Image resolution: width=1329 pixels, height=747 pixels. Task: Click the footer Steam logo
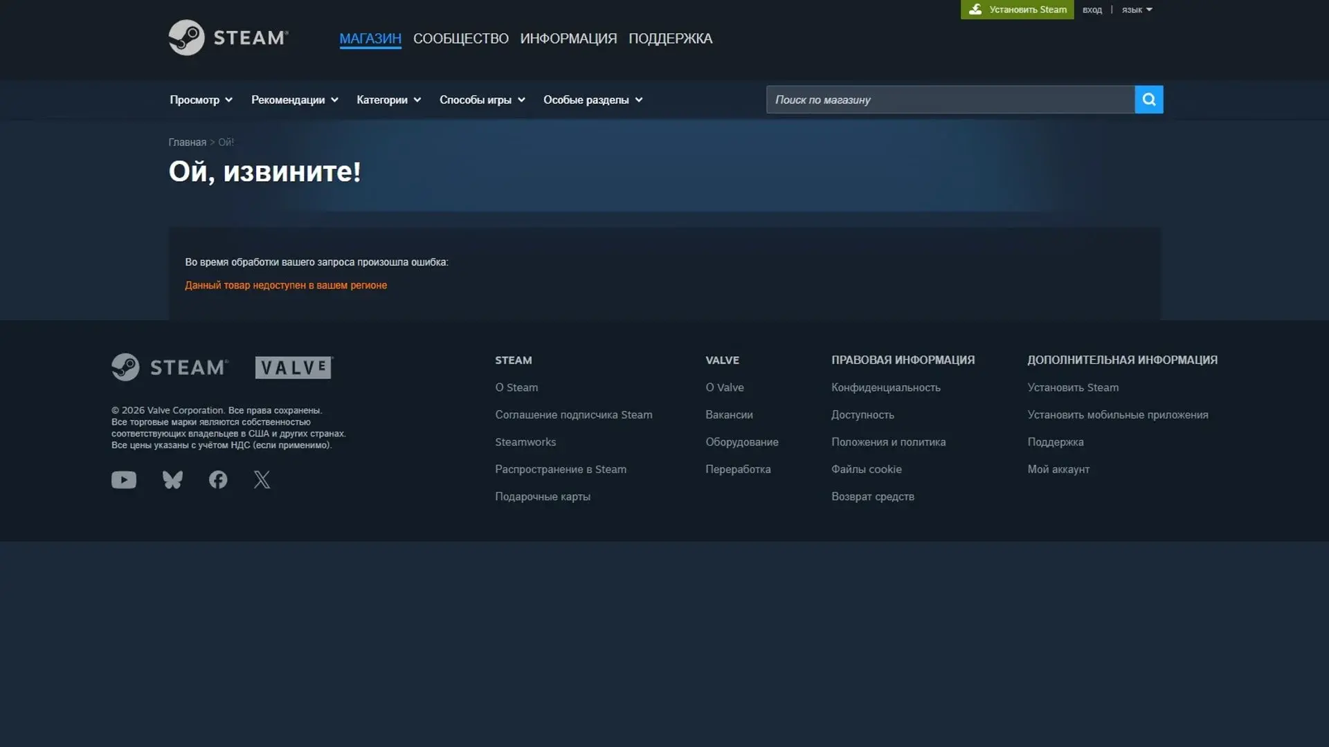click(x=170, y=367)
